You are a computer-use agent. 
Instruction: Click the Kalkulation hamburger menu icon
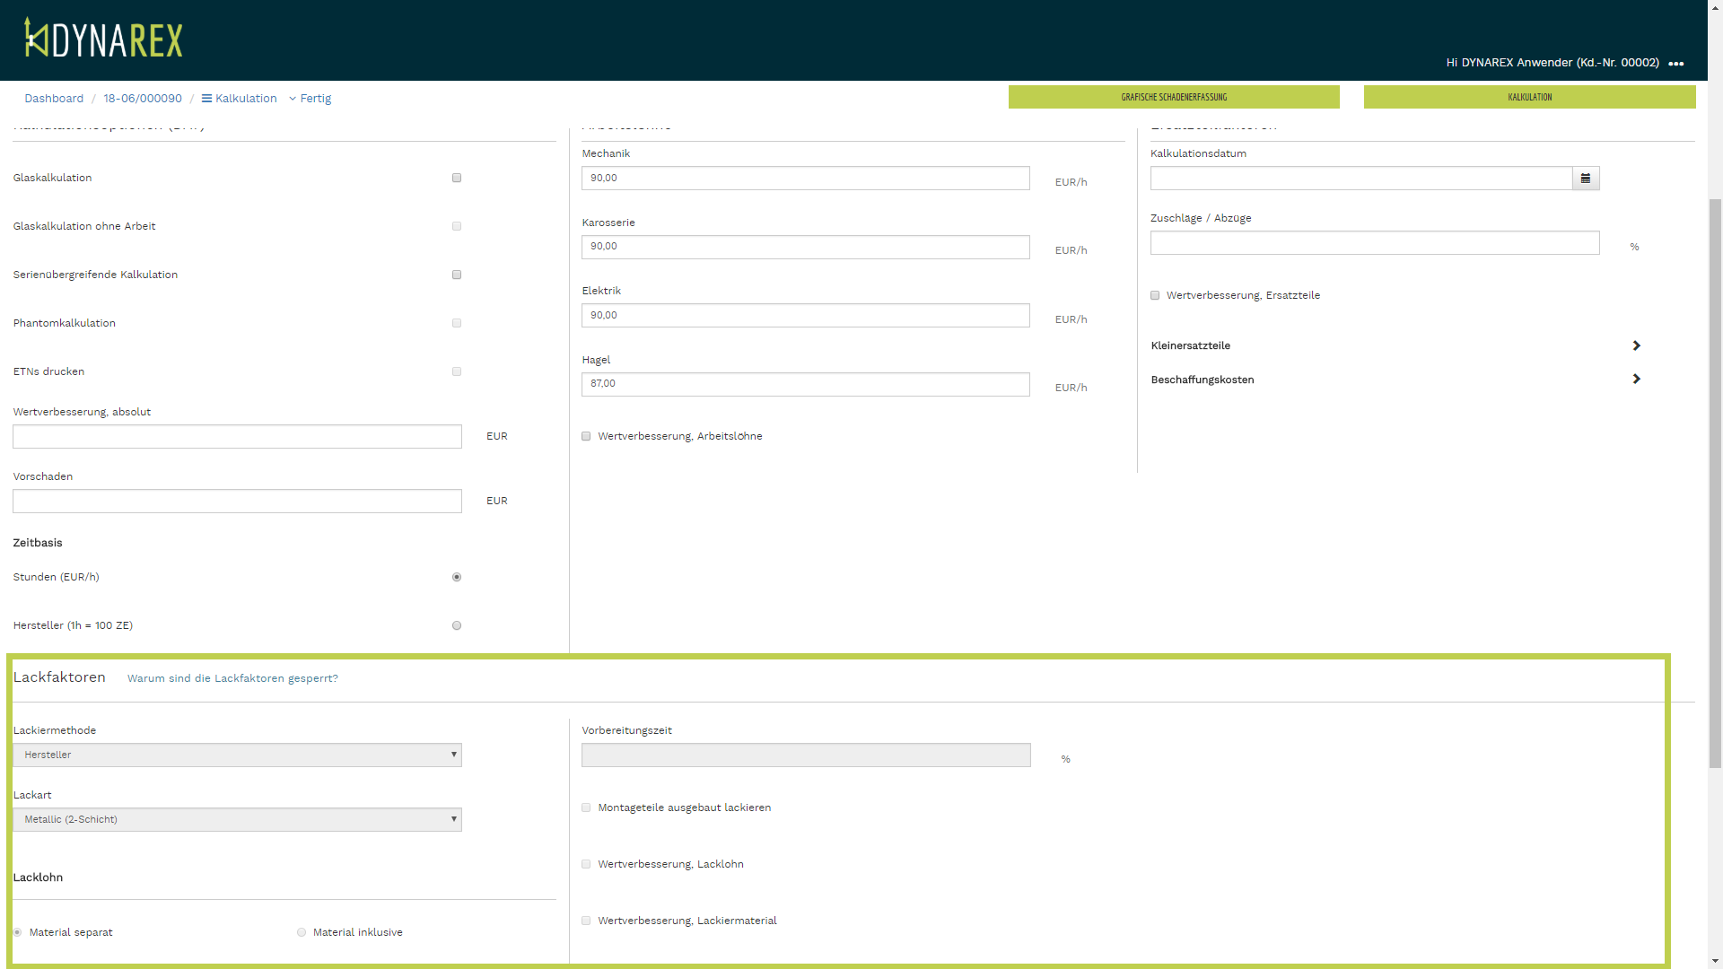206,99
